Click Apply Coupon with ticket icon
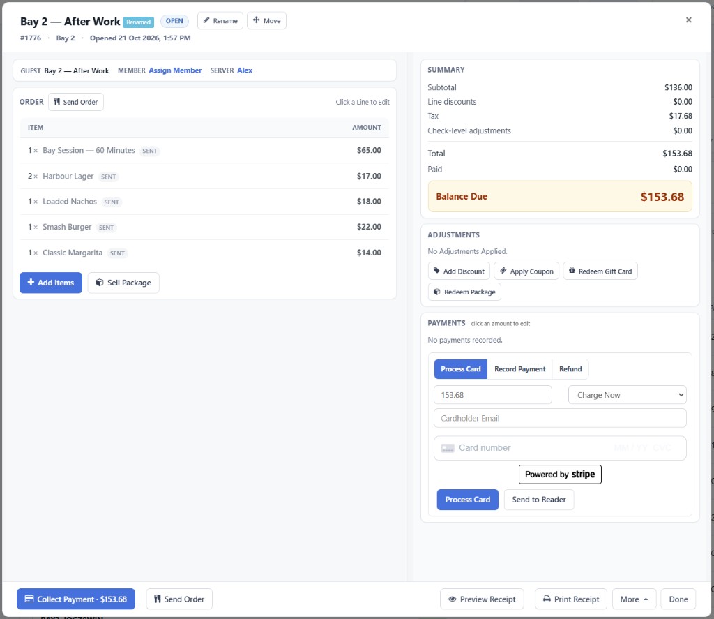 [x=526, y=271]
